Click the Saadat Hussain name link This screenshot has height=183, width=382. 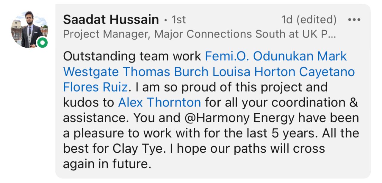pyautogui.click(x=111, y=20)
